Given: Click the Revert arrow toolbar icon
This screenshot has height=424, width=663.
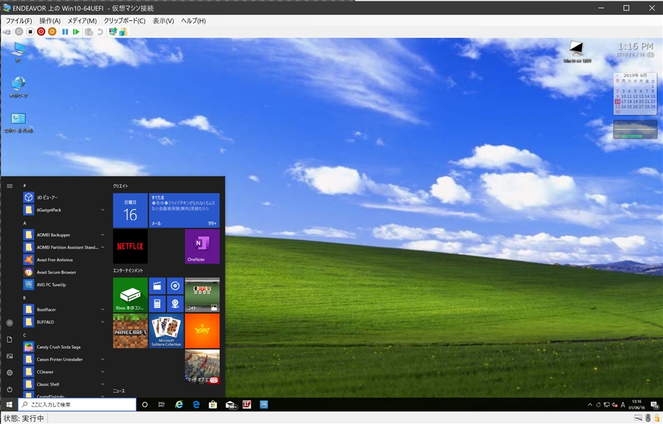Looking at the screenshot, I should [100, 32].
